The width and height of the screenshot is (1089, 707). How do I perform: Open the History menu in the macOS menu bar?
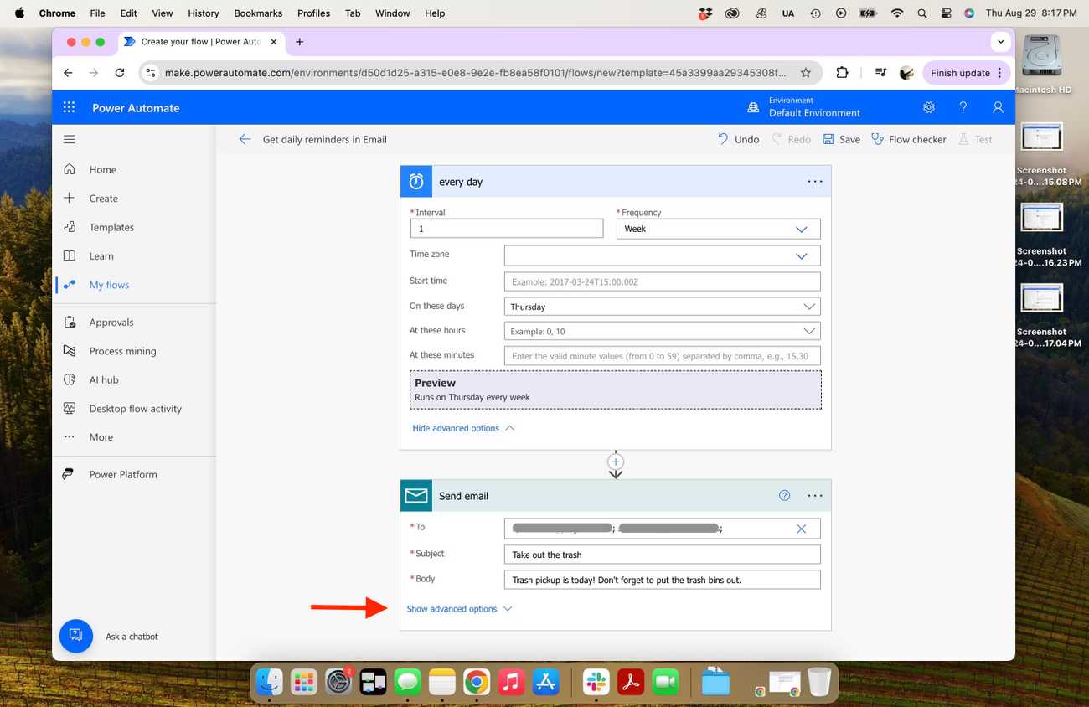(x=203, y=13)
